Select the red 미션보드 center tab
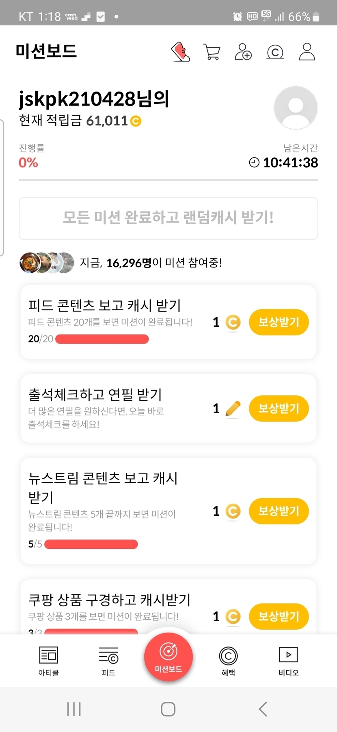 (168, 656)
